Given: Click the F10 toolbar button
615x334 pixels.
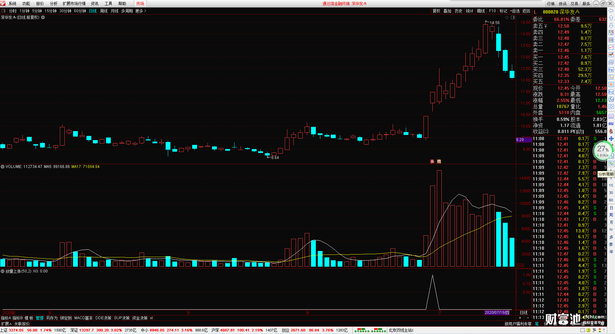Looking at the screenshot, I should (492, 11).
